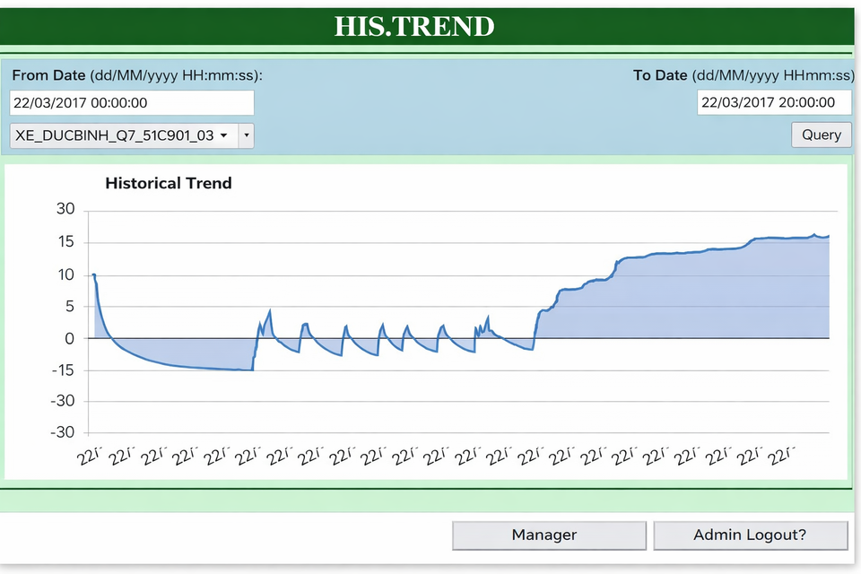Select the To Date label text
861x574 pixels.
coord(744,75)
